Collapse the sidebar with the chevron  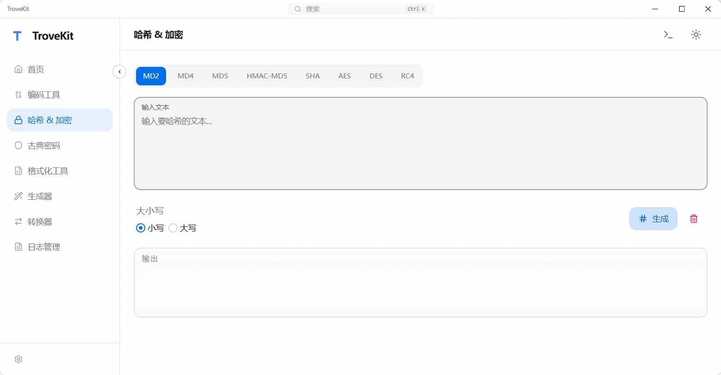coord(119,71)
